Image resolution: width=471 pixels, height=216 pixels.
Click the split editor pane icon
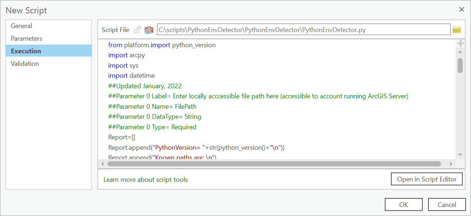click(x=460, y=44)
